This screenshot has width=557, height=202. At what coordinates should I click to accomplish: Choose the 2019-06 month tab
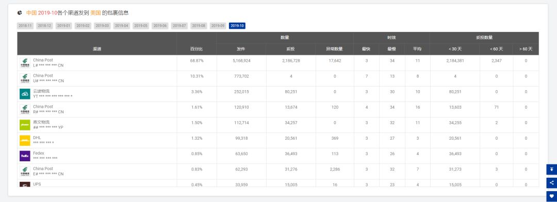coord(160,26)
